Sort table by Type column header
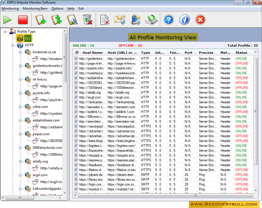Screen dimensions: 262x208 (x=146, y=53)
